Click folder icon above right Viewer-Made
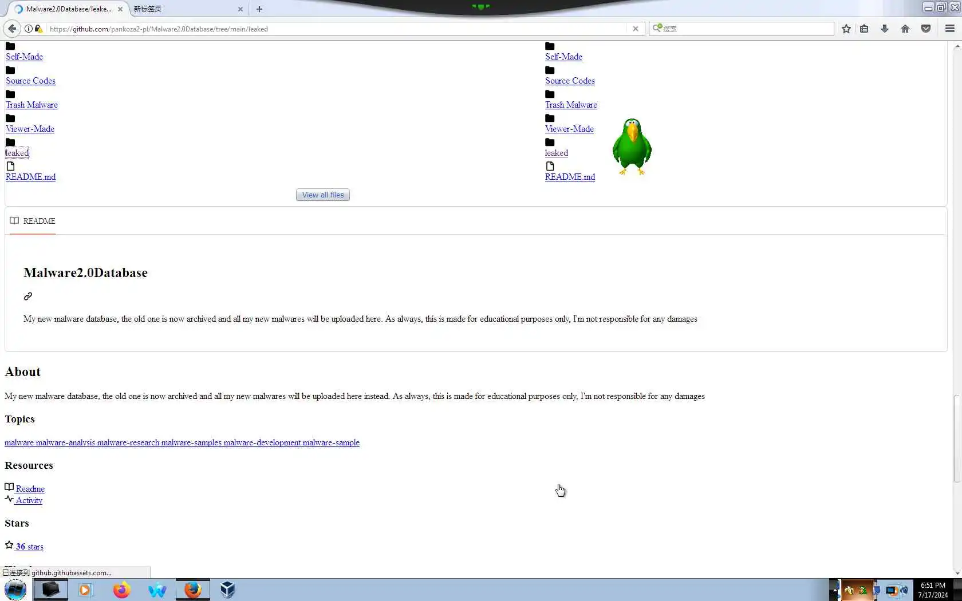Viewport: 962px width, 601px height. pos(550,118)
